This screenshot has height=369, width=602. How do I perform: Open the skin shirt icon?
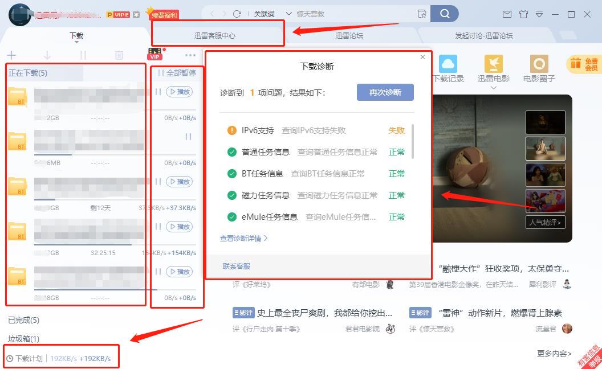click(523, 14)
